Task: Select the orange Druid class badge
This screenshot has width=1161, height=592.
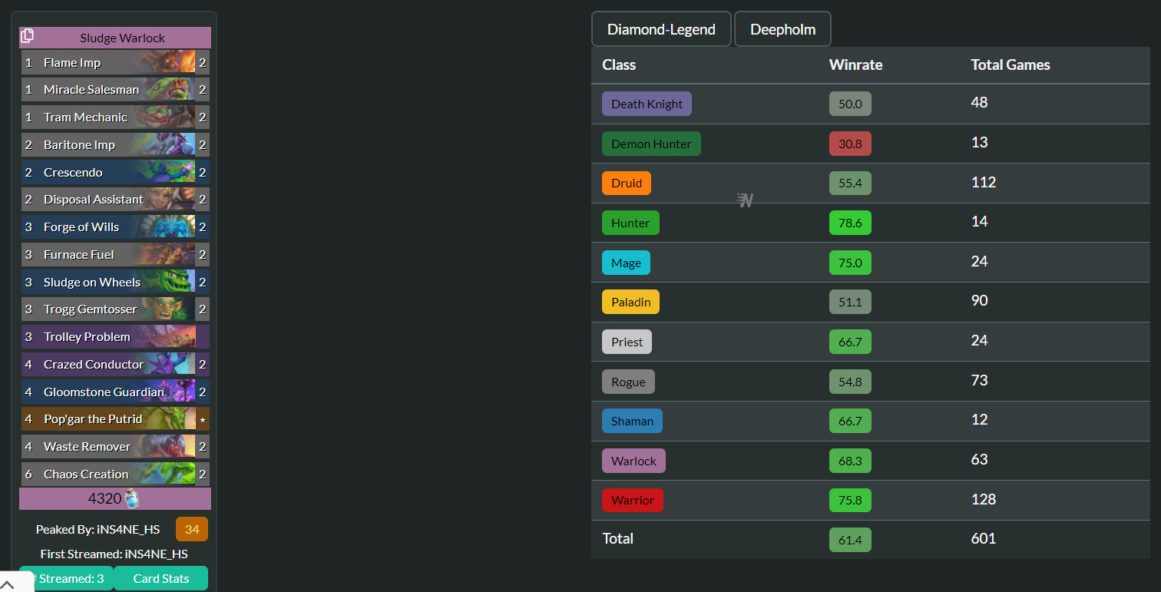Action: point(627,184)
